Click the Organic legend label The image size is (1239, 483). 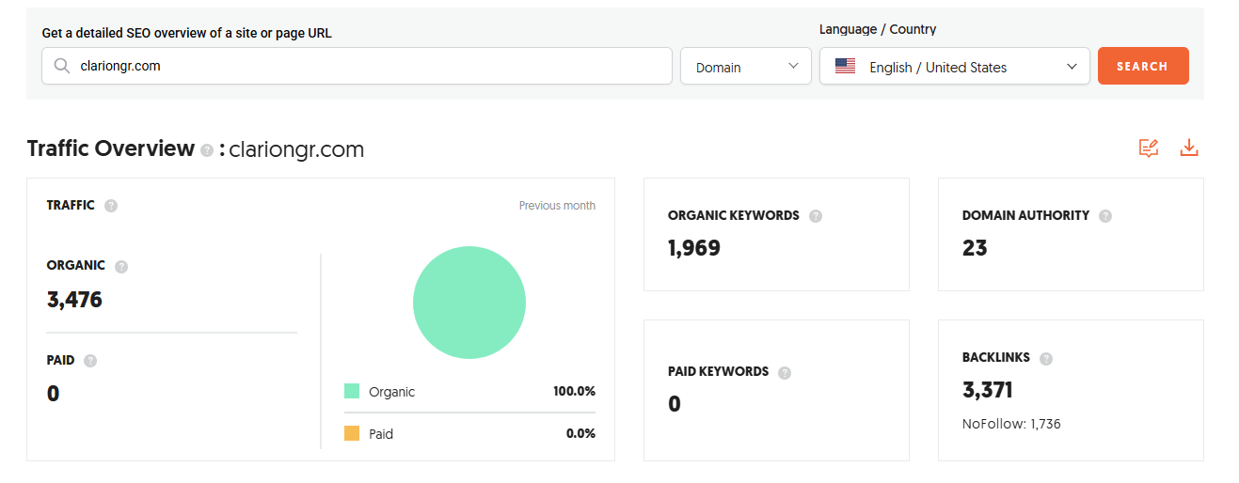pyautogui.click(x=391, y=392)
